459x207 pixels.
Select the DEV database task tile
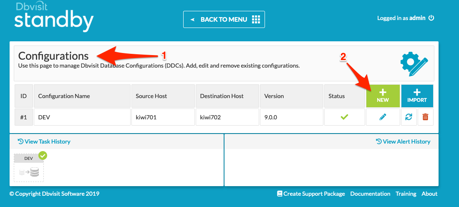tap(29, 168)
